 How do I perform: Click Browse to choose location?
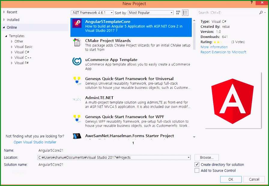tap(207, 158)
